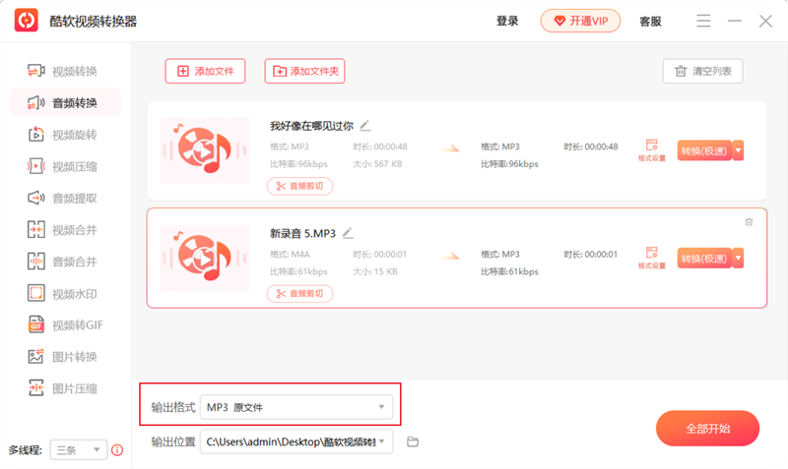The height and width of the screenshot is (469, 788).
Task: Open 客服 customer service
Action: point(650,21)
